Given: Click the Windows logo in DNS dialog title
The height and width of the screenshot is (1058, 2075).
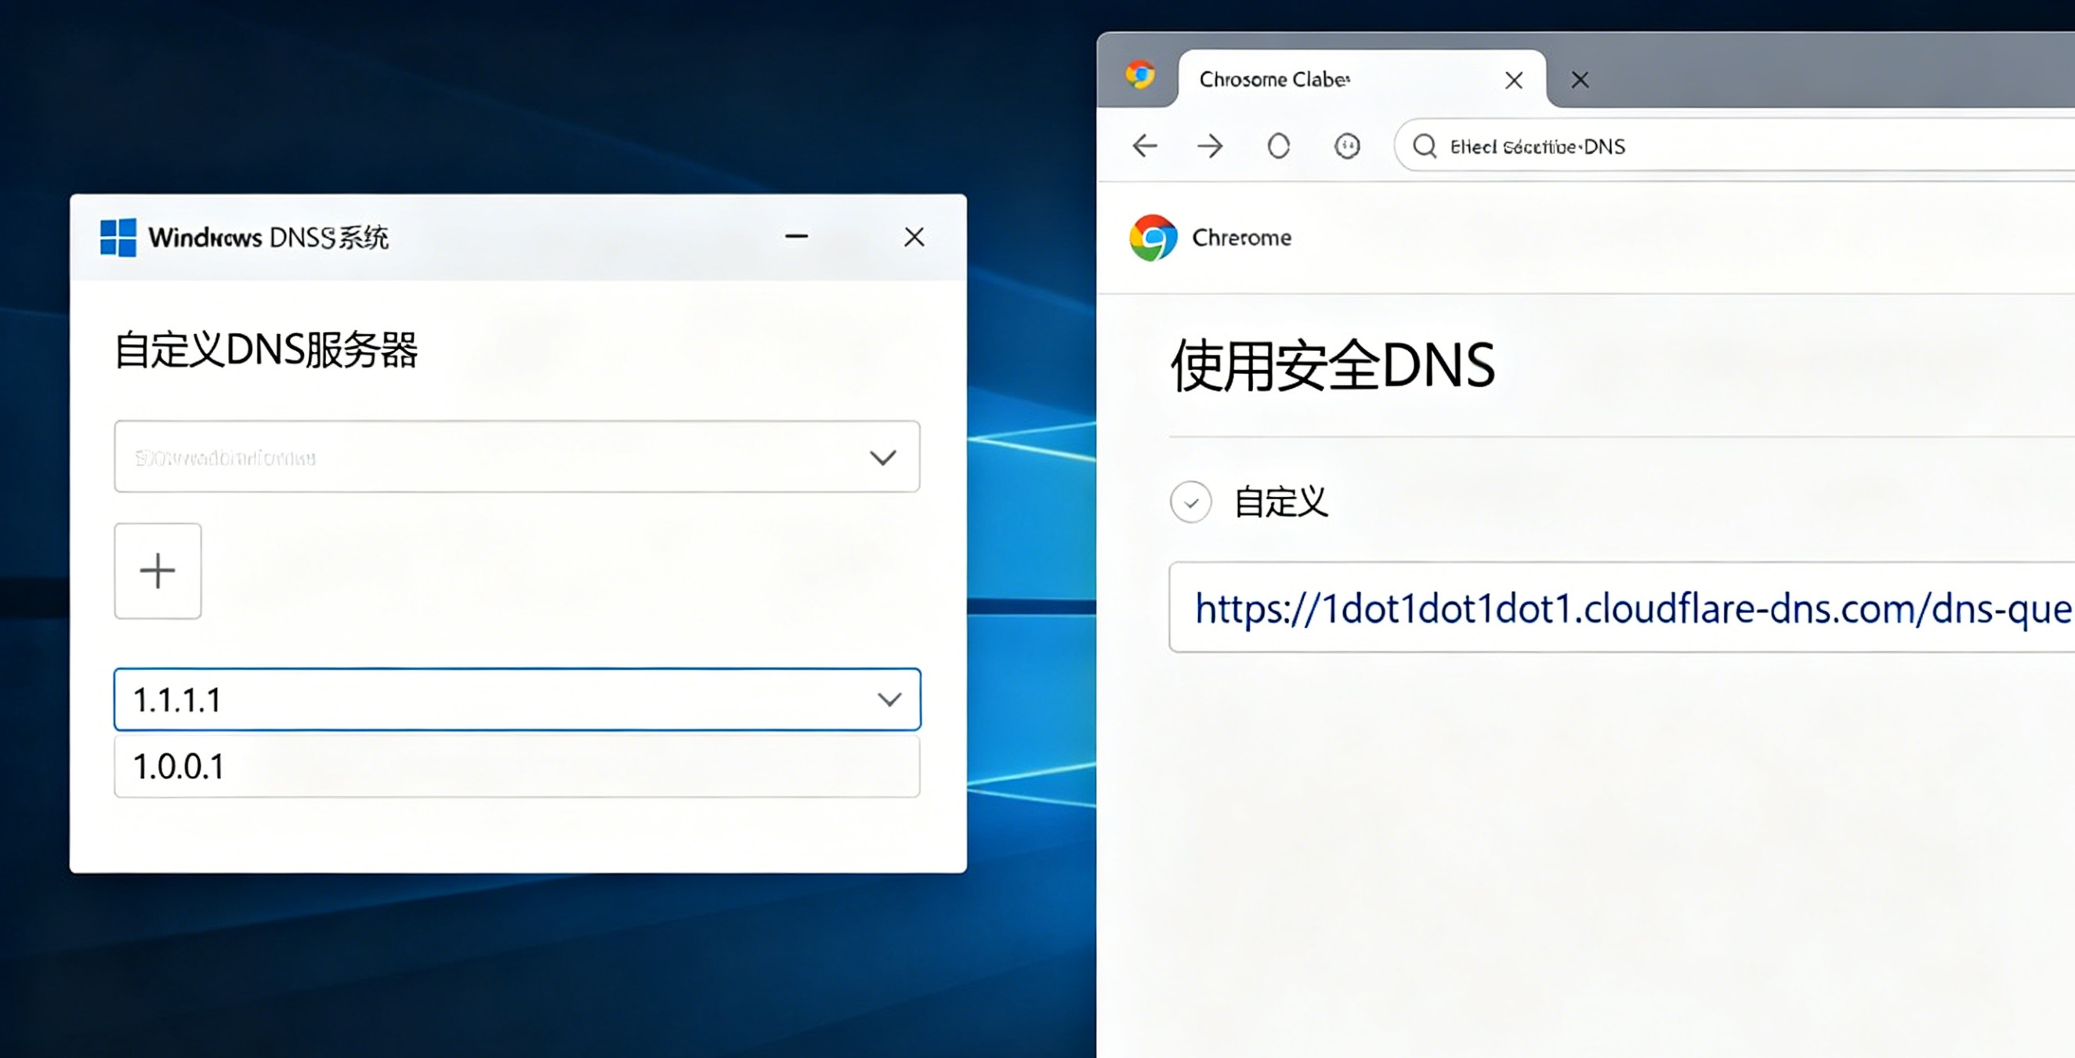Looking at the screenshot, I should (118, 237).
